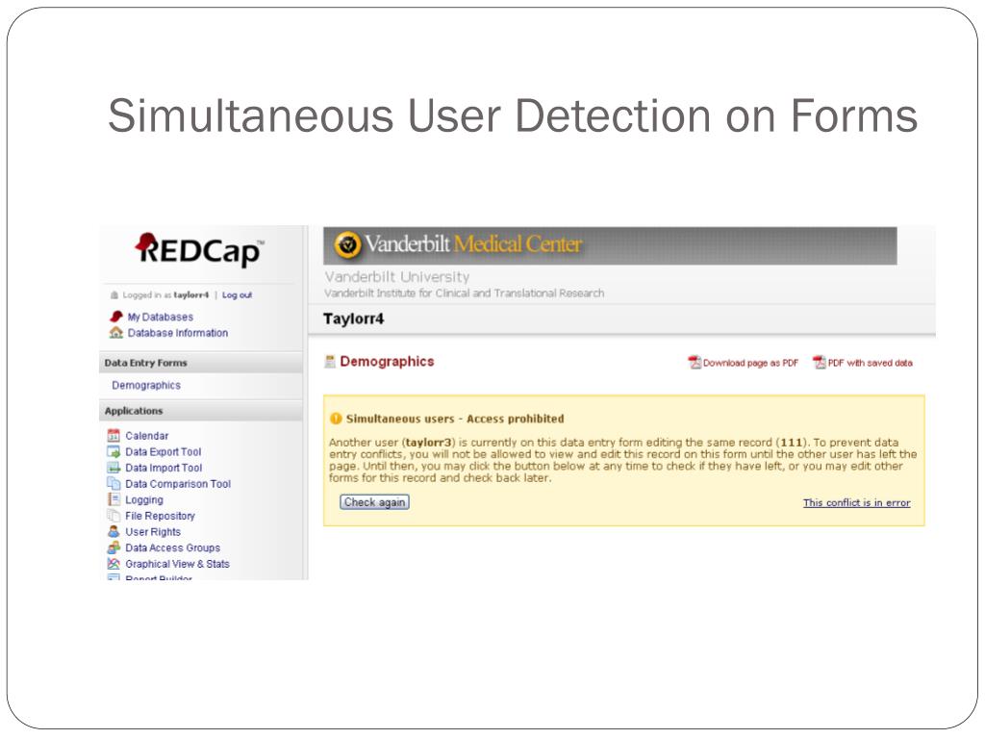Image resolution: width=985 pixels, height=739 pixels.
Task: Click the Logging icon
Action: [114, 499]
